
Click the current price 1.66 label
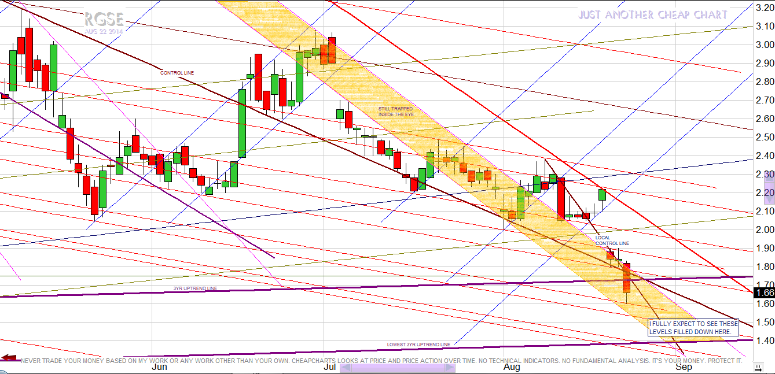point(765,293)
